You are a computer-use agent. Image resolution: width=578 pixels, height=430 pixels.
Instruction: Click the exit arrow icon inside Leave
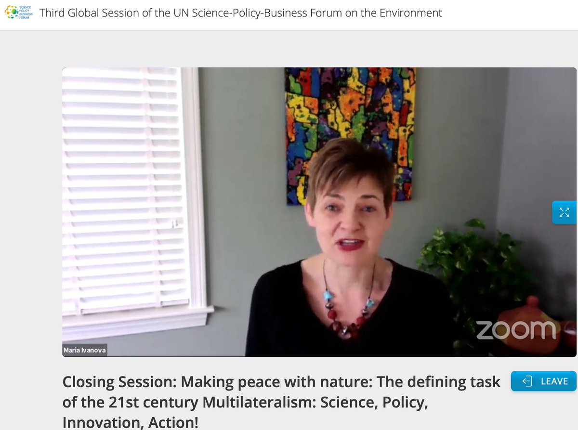pos(527,381)
